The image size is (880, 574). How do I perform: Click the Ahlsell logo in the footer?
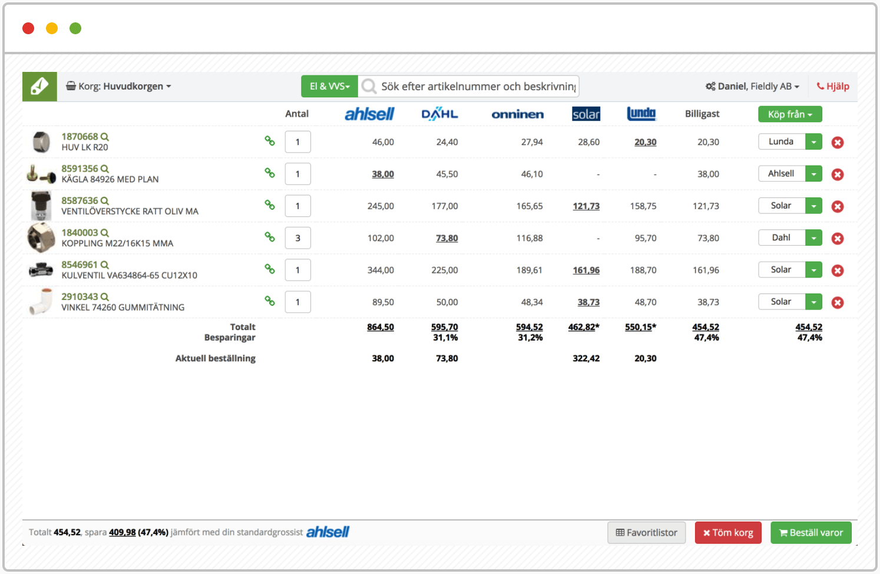(327, 532)
